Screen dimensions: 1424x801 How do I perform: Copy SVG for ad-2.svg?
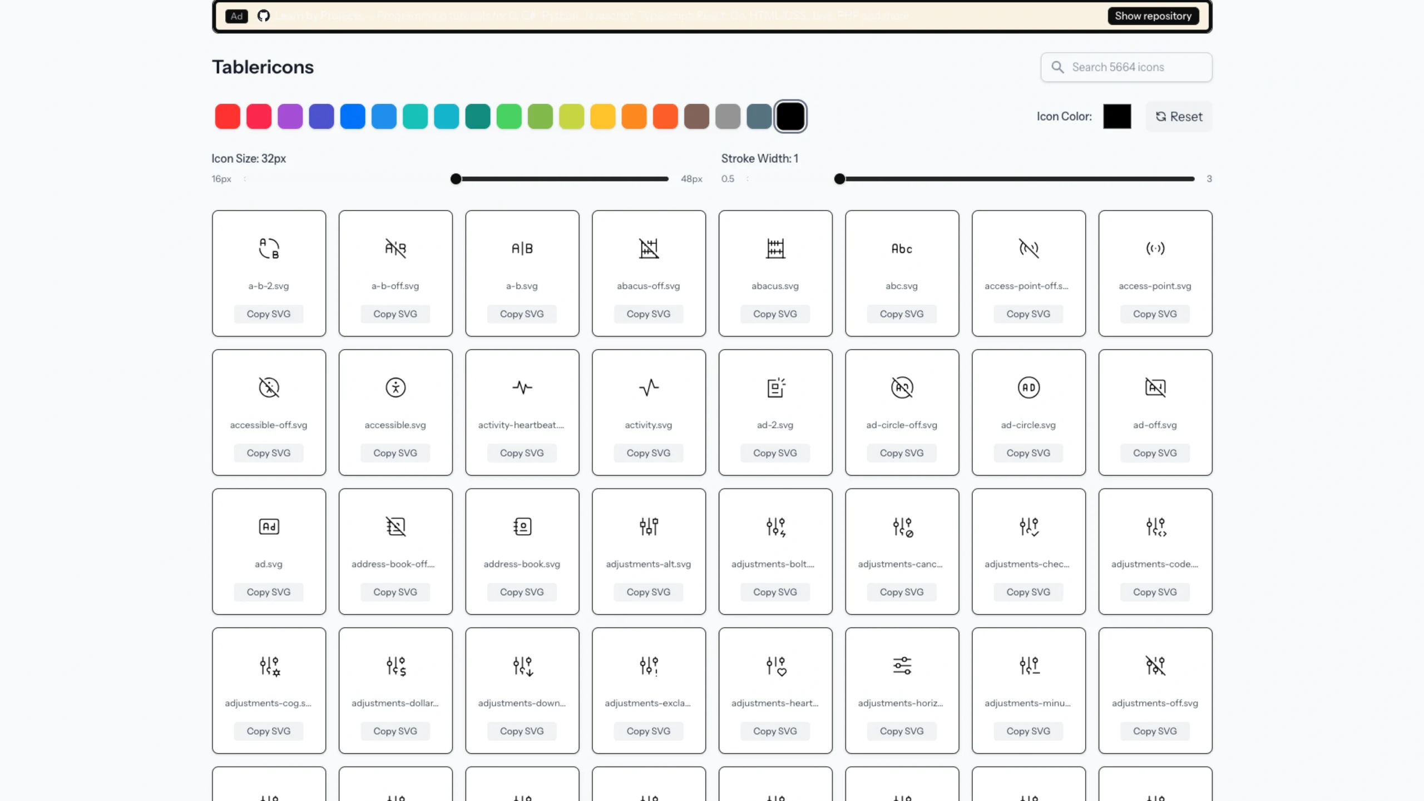click(775, 453)
